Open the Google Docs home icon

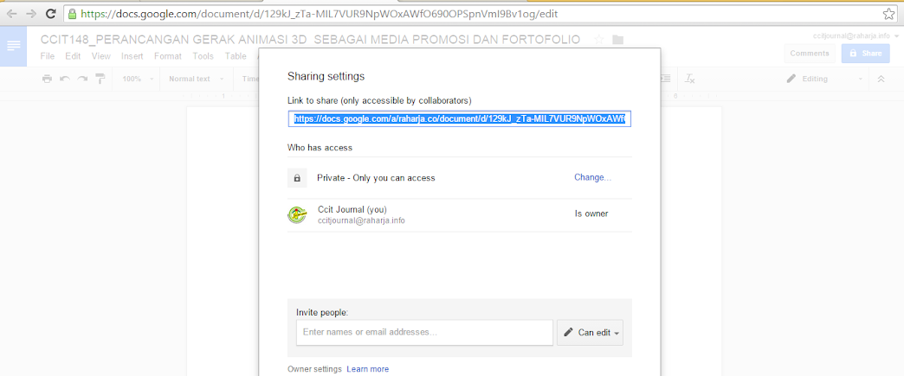pyautogui.click(x=13, y=47)
